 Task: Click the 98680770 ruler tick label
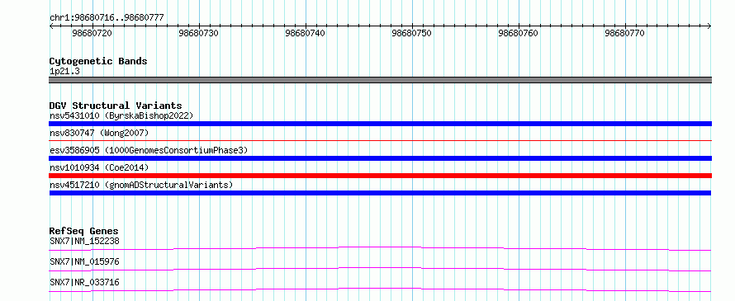point(625,33)
